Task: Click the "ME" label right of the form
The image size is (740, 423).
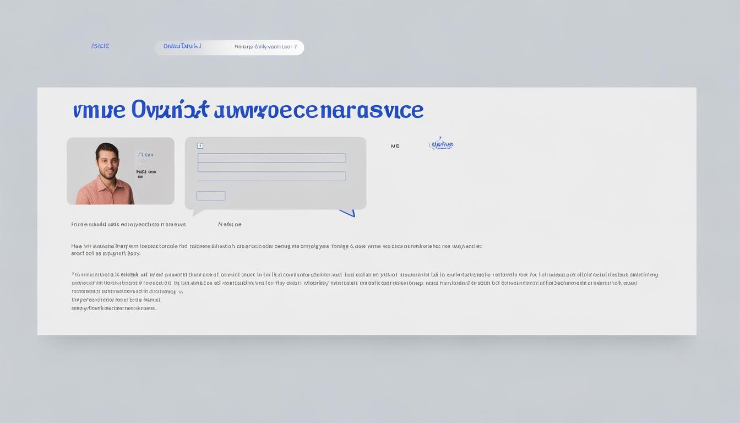Action: 395,146
